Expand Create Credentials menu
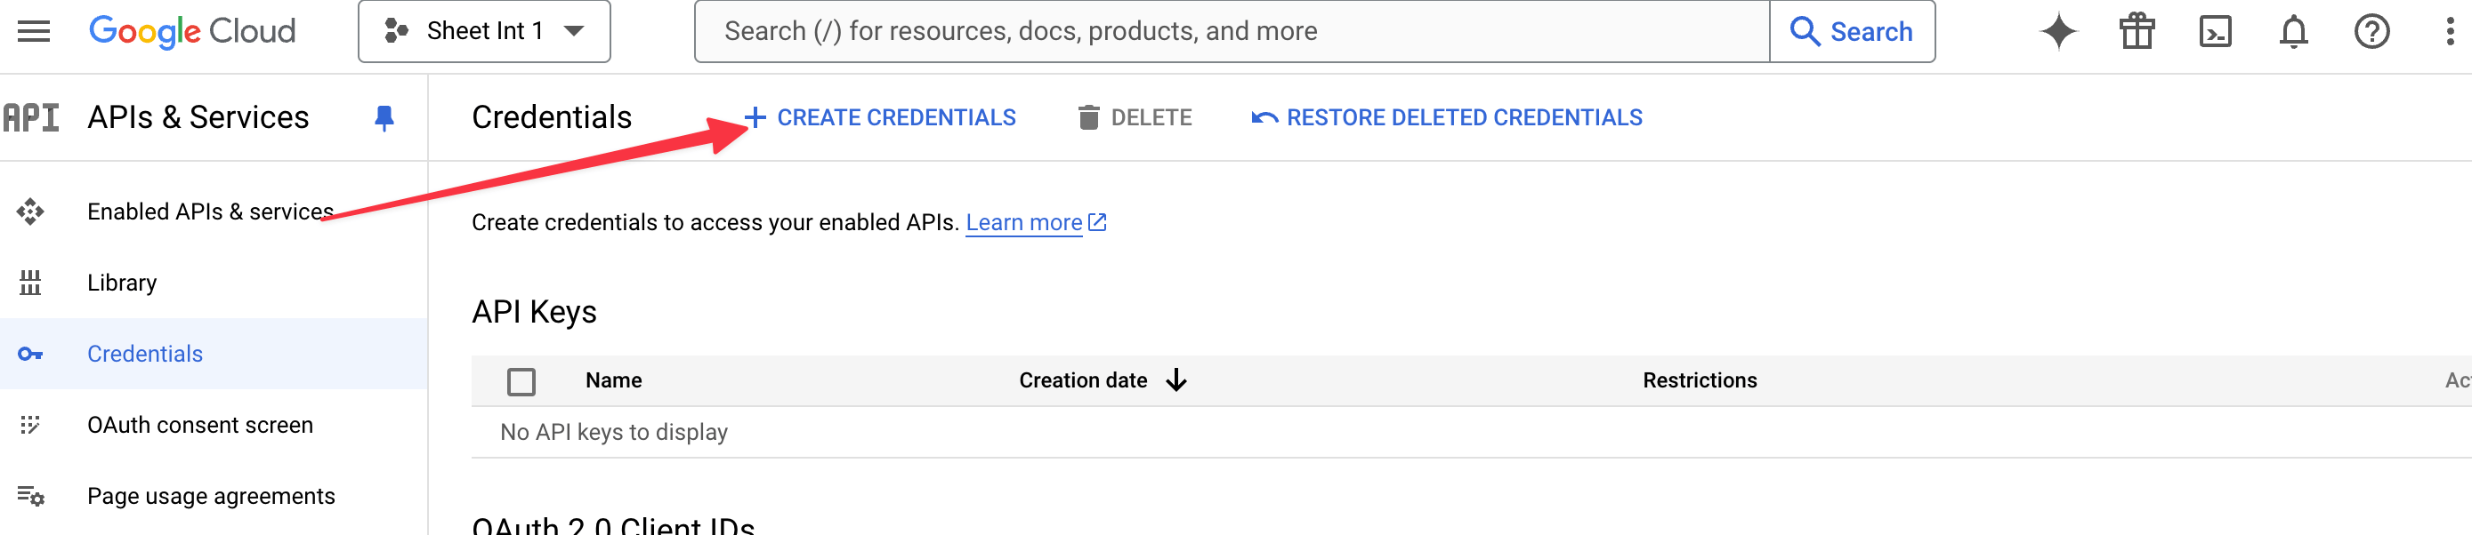 [880, 118]
